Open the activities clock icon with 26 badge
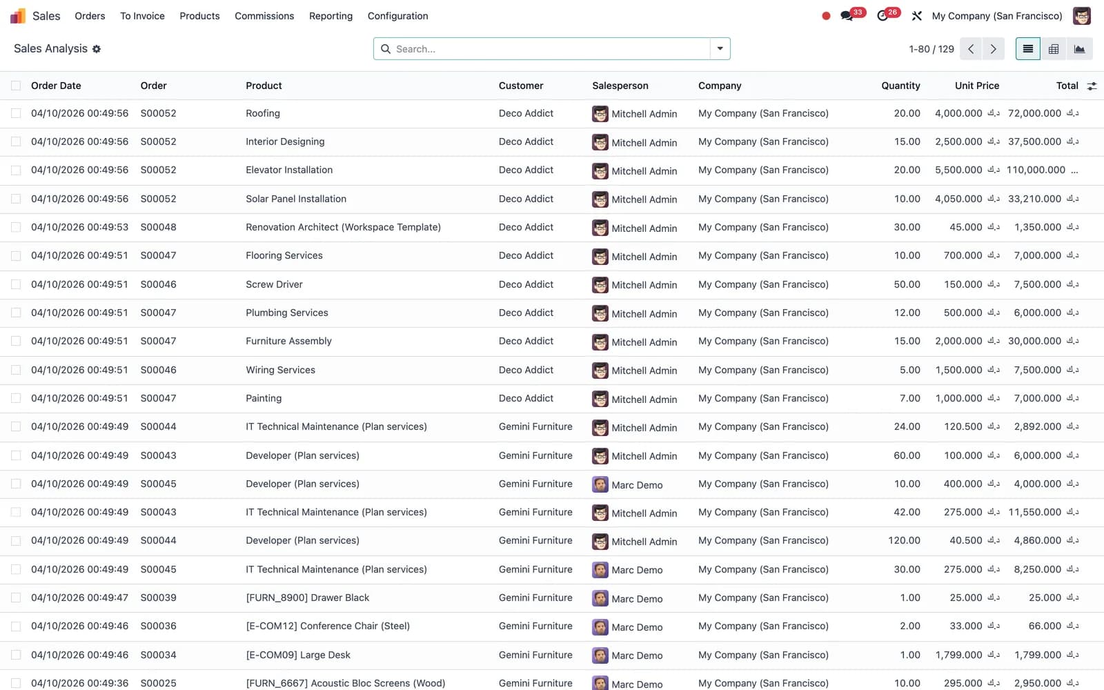The height and width of the screenshot is (690, 1104). [x=883, y=16]
